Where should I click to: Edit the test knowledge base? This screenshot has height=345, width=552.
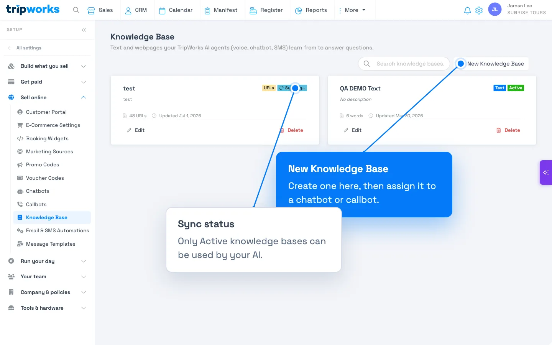136,130
